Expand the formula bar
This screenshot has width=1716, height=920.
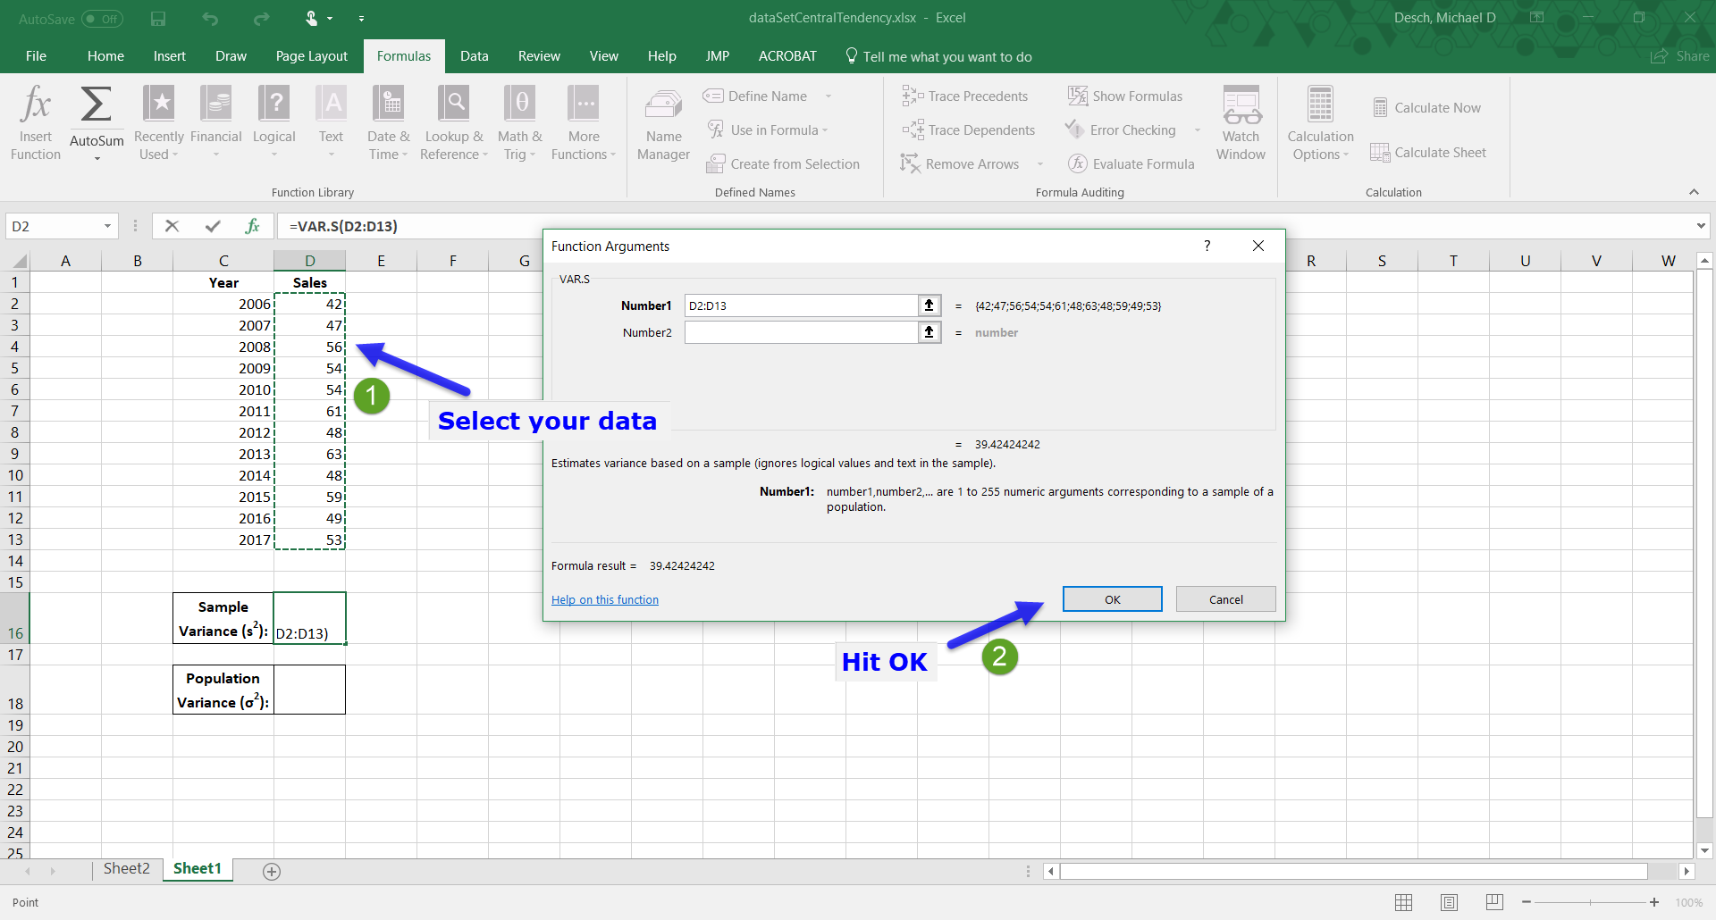point(1701,227)
